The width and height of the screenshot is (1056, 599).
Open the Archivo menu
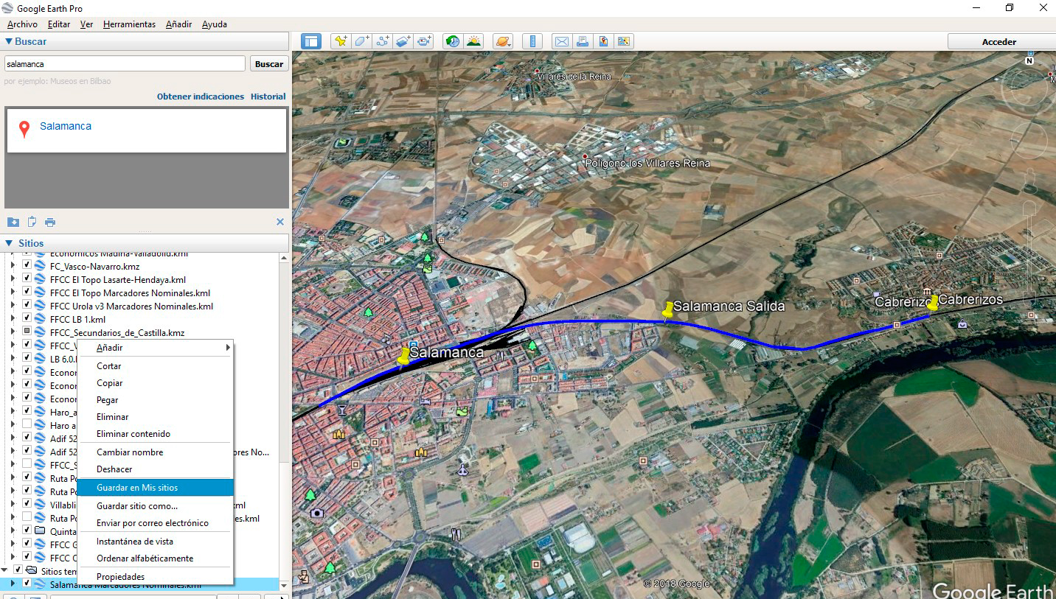(22, 24)
